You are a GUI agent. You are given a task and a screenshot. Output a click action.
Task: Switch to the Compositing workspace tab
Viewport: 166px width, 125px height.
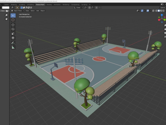click(75, 5)
